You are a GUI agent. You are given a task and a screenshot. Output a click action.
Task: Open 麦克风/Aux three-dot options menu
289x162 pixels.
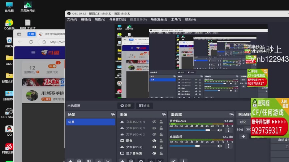[229, 130]
